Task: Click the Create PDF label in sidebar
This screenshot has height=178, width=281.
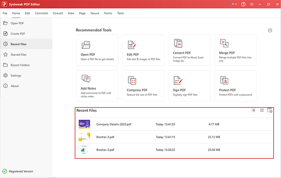Action: (18, 34)
